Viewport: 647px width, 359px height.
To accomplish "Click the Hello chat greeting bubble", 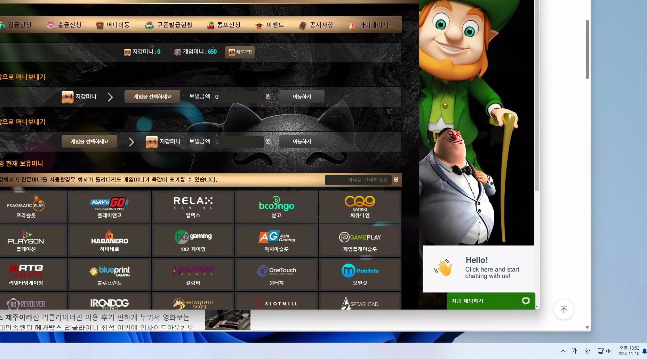I will coord(478,269).
